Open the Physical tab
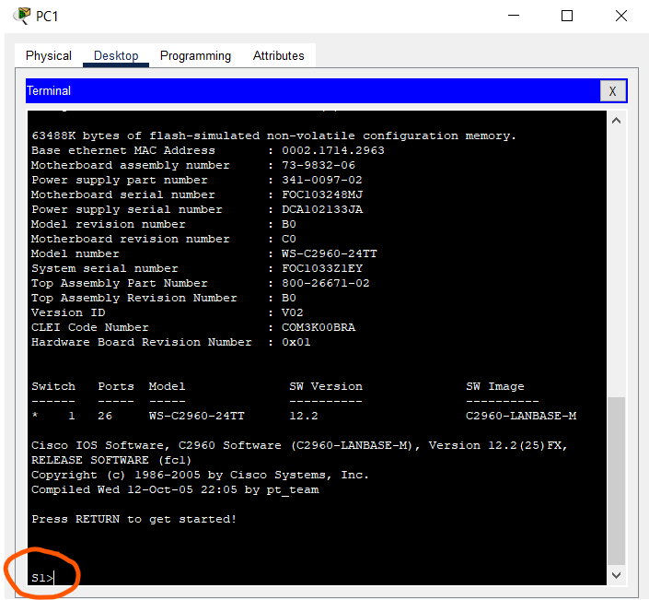 tap(49, 55)
